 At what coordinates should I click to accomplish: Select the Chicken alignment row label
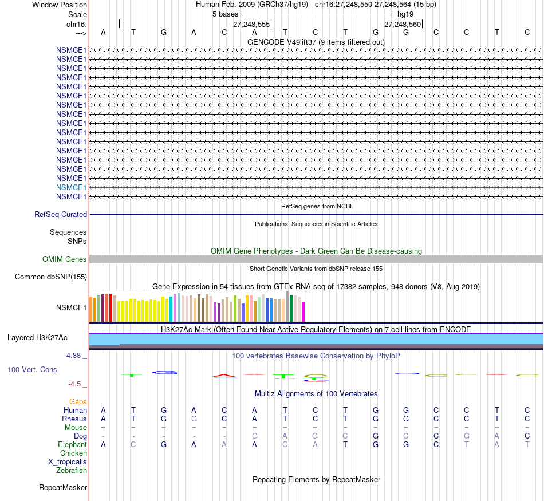tap(73, 453)
